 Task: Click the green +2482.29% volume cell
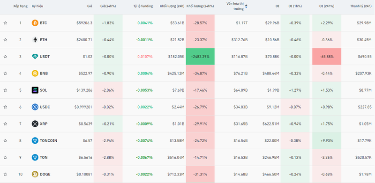(x=200, y=57)
